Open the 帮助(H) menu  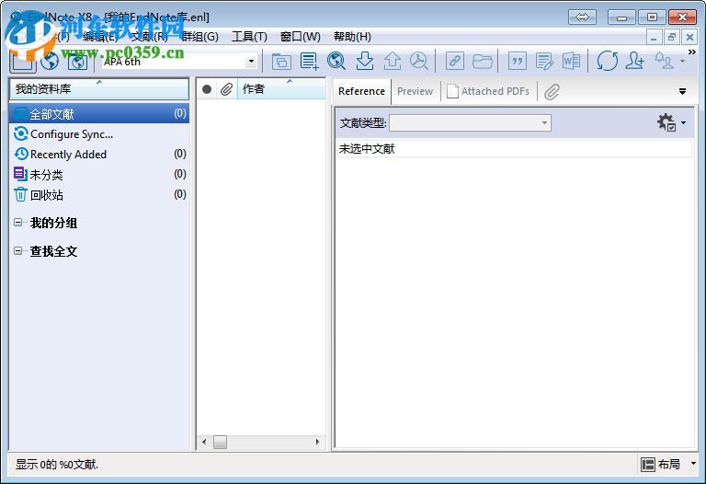[x=352, y=37]
